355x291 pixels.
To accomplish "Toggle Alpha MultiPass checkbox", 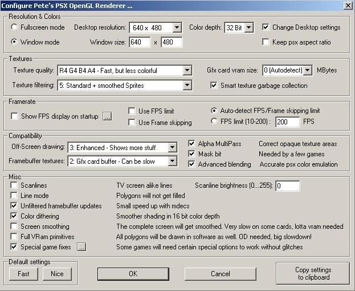I will [x=191, y=143].
